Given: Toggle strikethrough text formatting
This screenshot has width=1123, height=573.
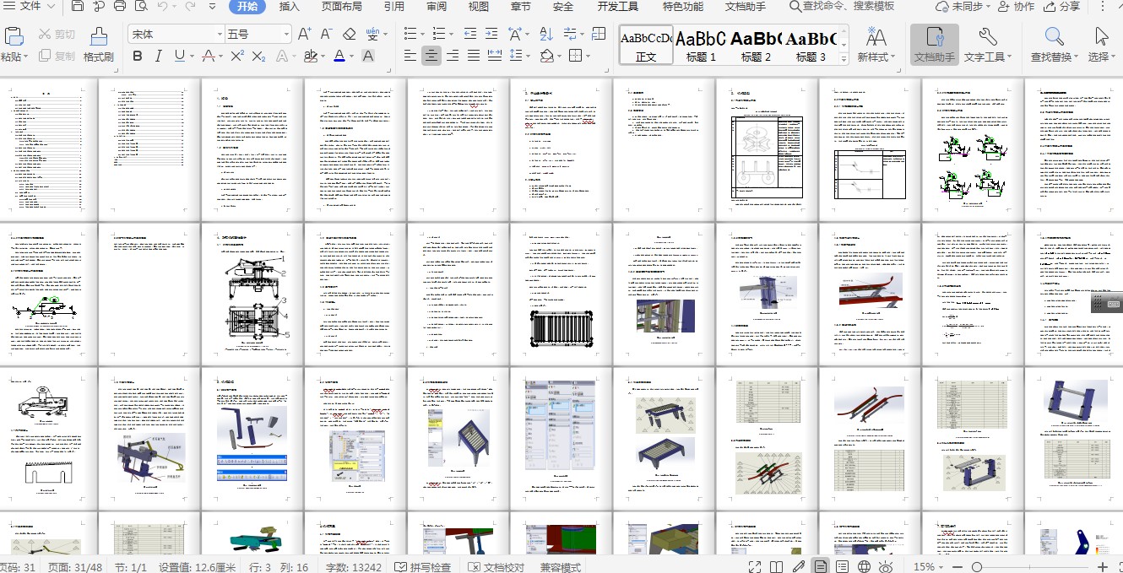Looking at the screenshot, I should (208, 57).
